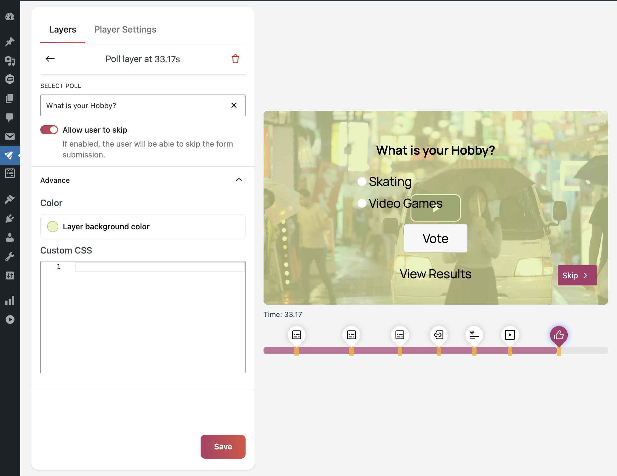
Task: Click the wrench Tools sidebar icon
Action: 10,257
